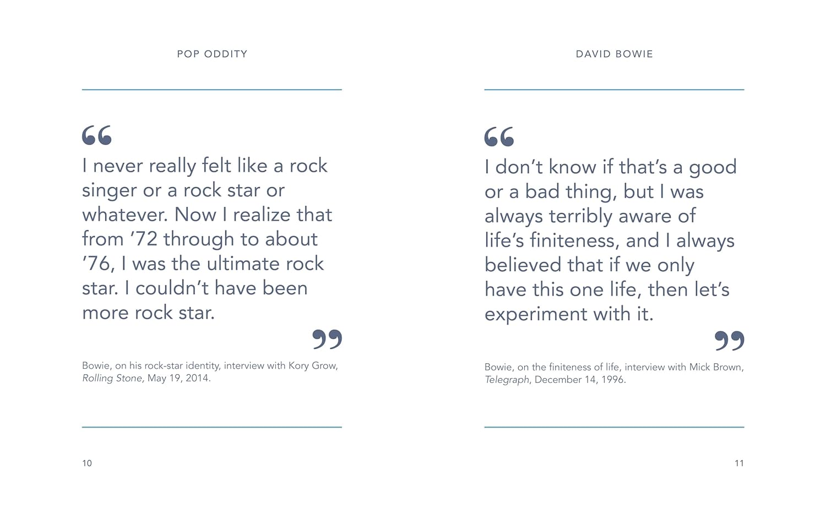Click the top blue divider line on left page
The height and width of the screenshot is (509, 826).
coord(212,90)
